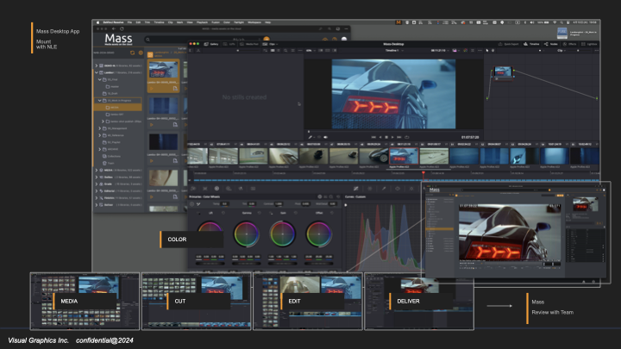Open file details icon on first Lambo asset
This screenshot has height=349, width=621.
tap(175, 88)
